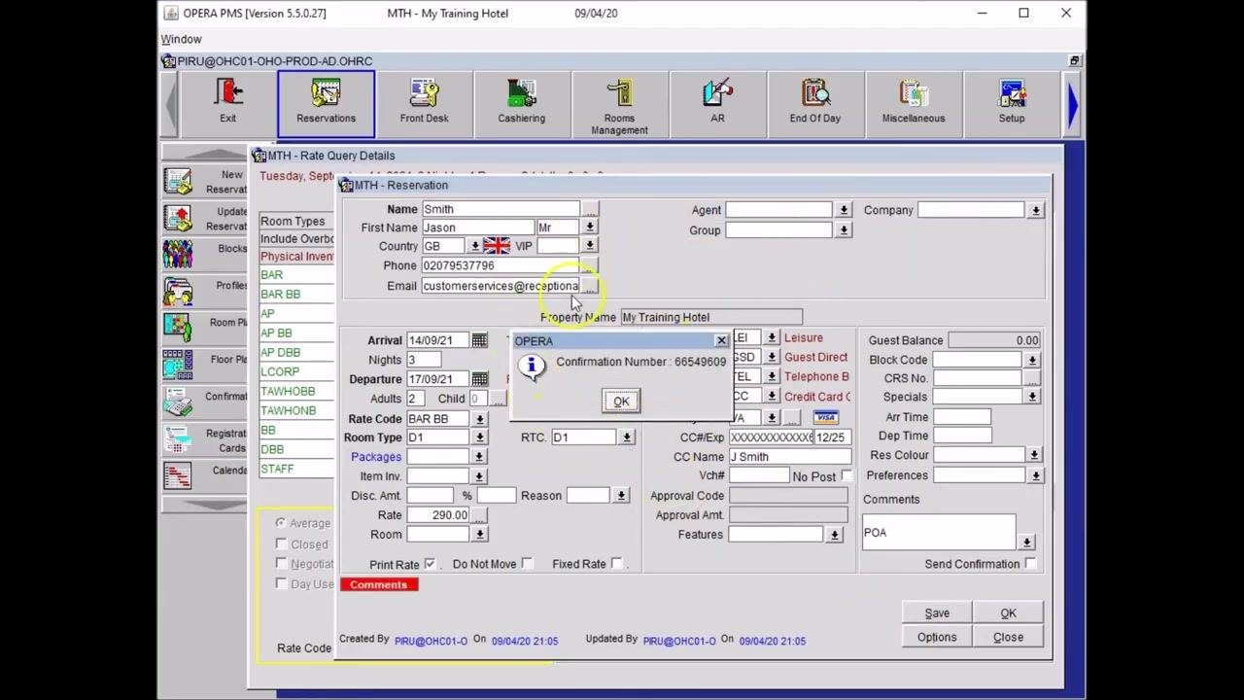This screenshot has height=700, width=1244.
Task: Expand the Agent dropdown
Action: click(844, 210)
